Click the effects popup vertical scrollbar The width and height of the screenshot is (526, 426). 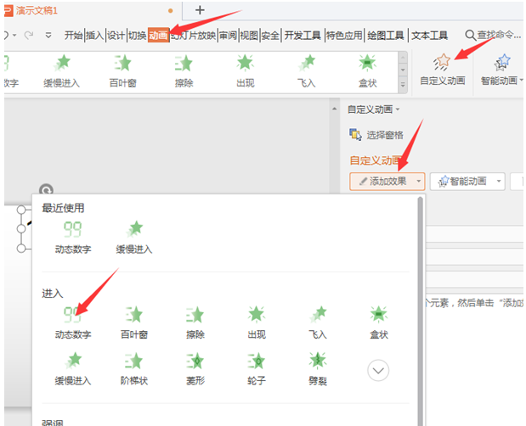click(420, 311)
